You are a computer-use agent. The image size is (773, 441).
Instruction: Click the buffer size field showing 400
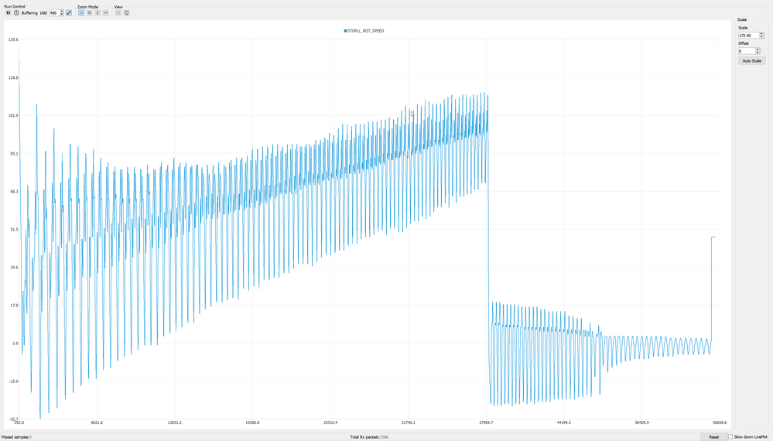[54, 13]
